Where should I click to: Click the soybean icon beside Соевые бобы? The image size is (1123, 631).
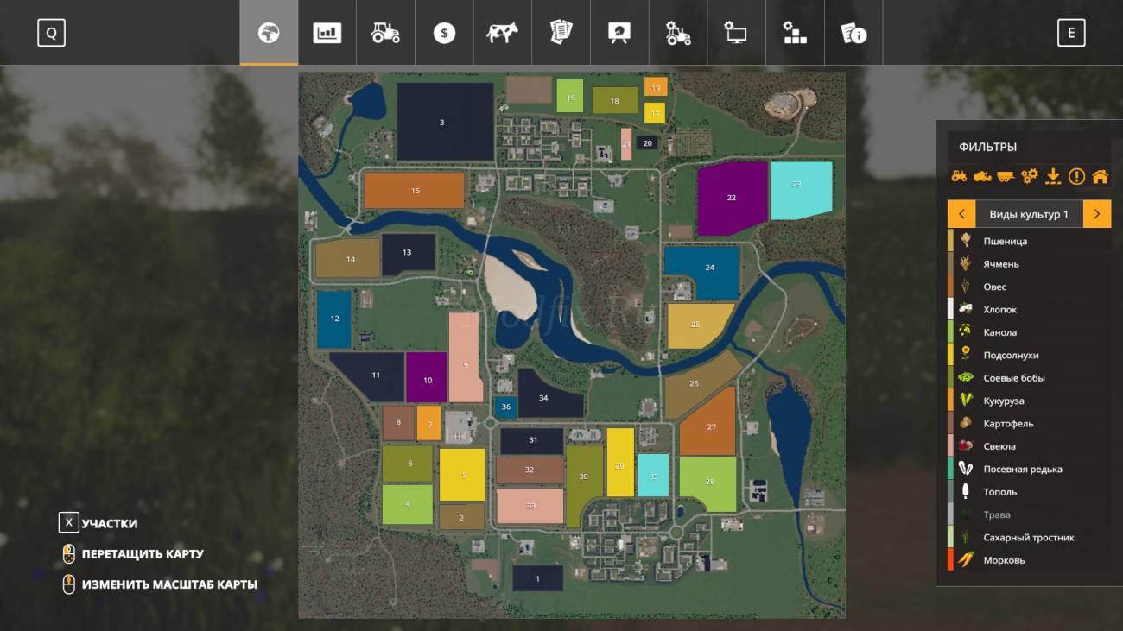click(966, 378)
